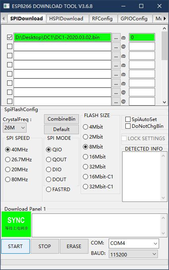The width and height of the screenshot is (169, 270).
Task: Click the green SYNC status indicator
Action: tap(16, 224)
